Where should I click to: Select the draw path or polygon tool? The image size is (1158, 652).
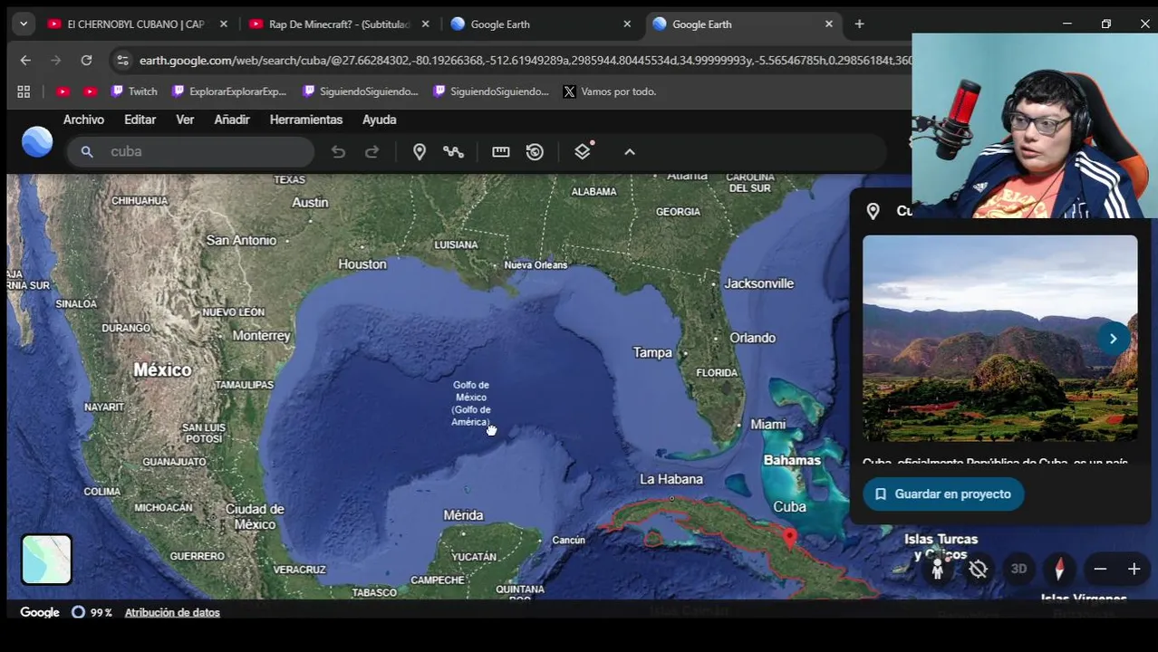453,151
